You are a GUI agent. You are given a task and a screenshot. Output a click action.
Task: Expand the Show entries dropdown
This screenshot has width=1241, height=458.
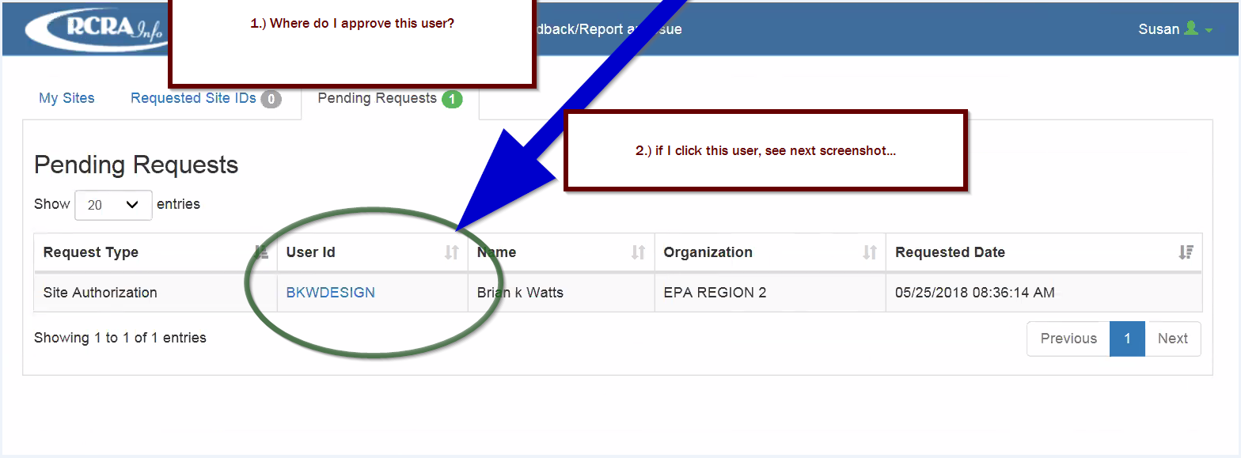tap(113, 205)
